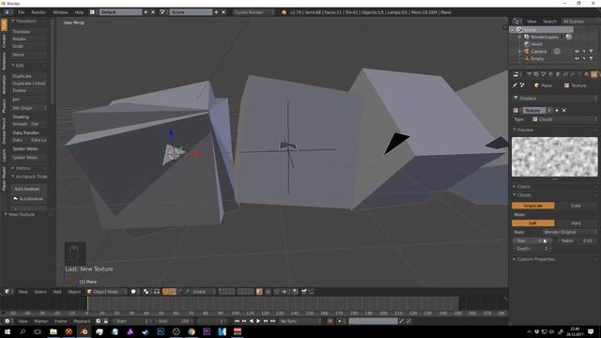
Task: Toggle Empty visibility eye in outliner
Action: point(577,58)
